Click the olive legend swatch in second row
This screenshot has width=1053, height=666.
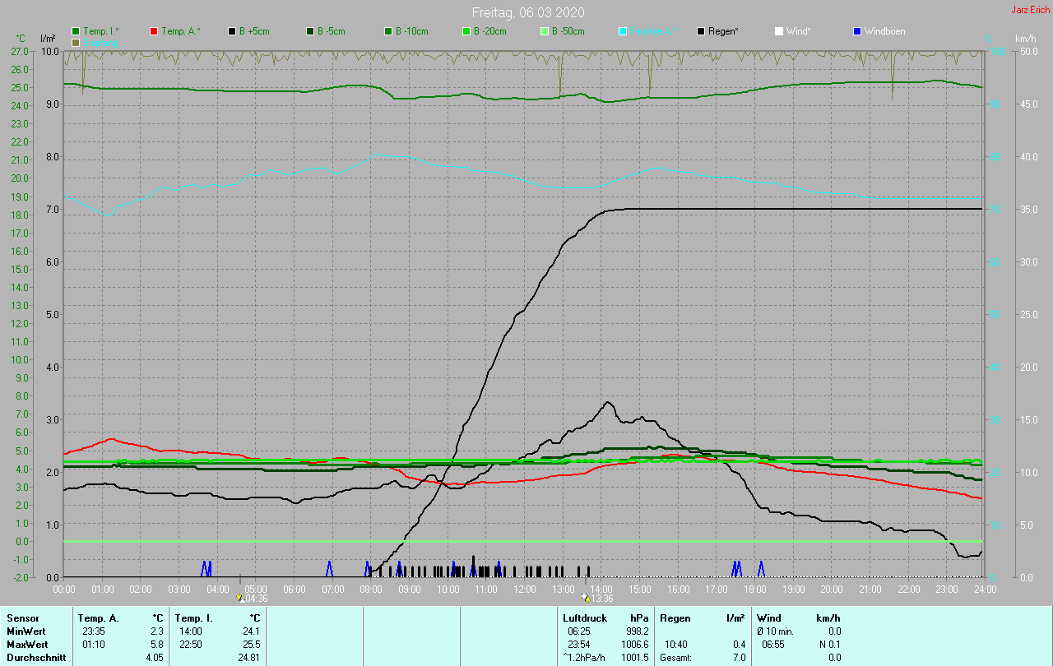[76, 42]
